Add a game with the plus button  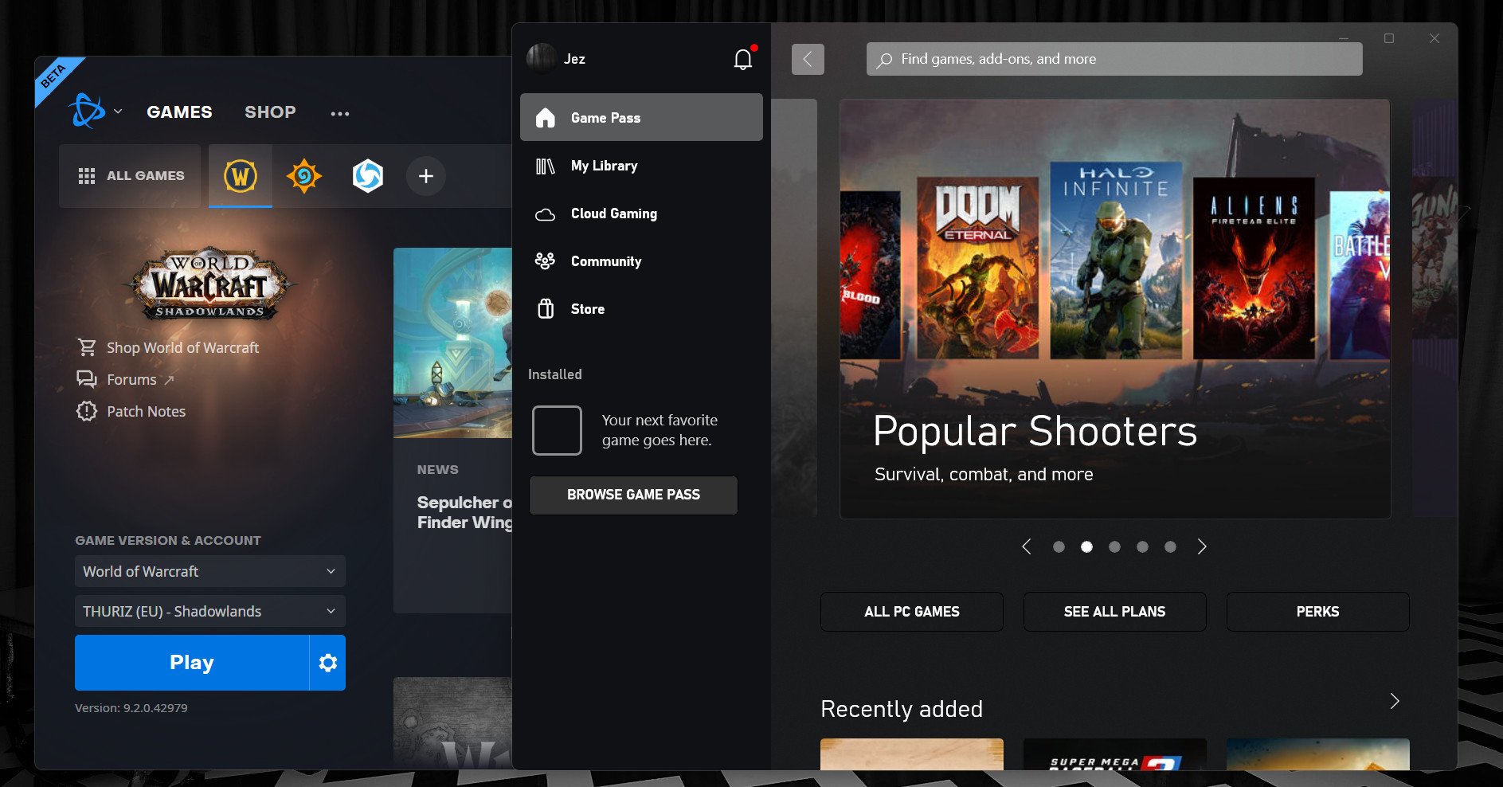(x=426, y=176)
